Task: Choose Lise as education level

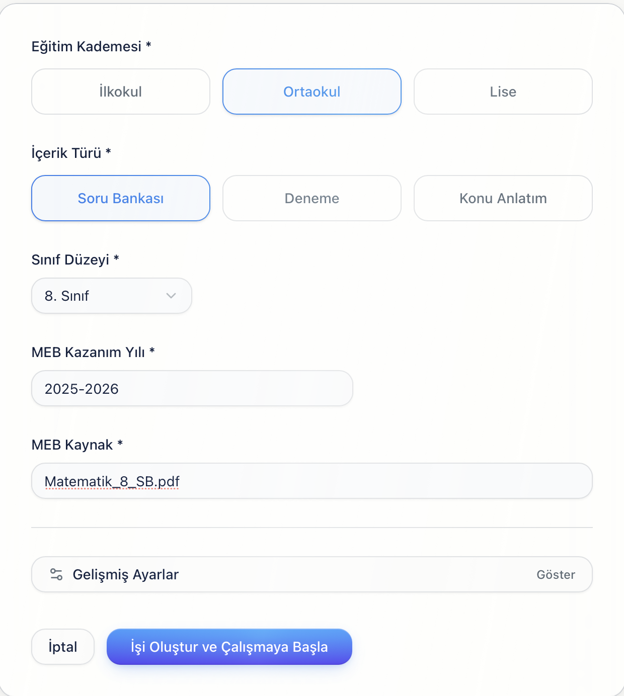Action: (x=503, y=92)
